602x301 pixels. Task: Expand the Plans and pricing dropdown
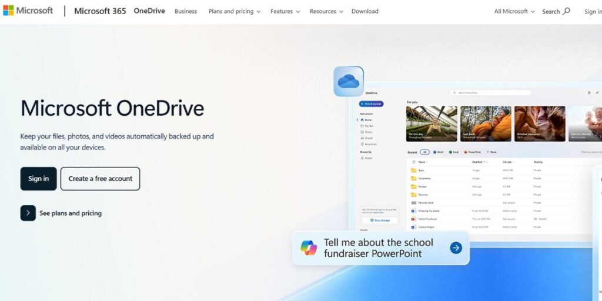coord(235,12)
